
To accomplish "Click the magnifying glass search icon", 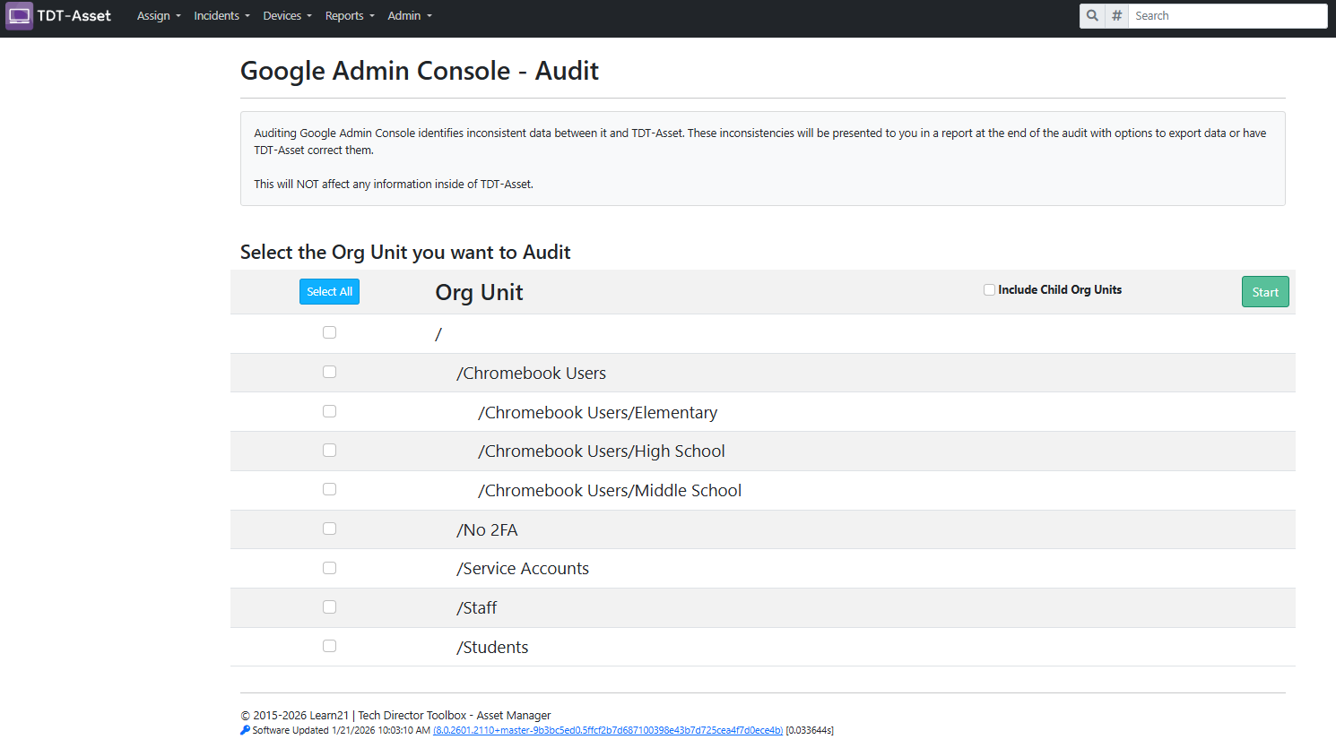I will pyautogui.click(x=1092, y=16).
